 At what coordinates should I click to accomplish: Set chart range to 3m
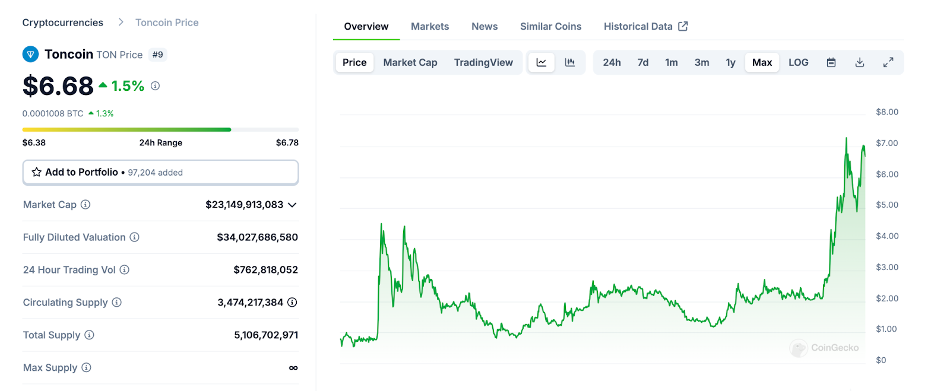pyautogui.click(x=702, y=62)
